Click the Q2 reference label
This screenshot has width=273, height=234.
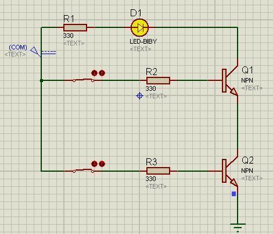pyautogui.click(x=247, y=160)
